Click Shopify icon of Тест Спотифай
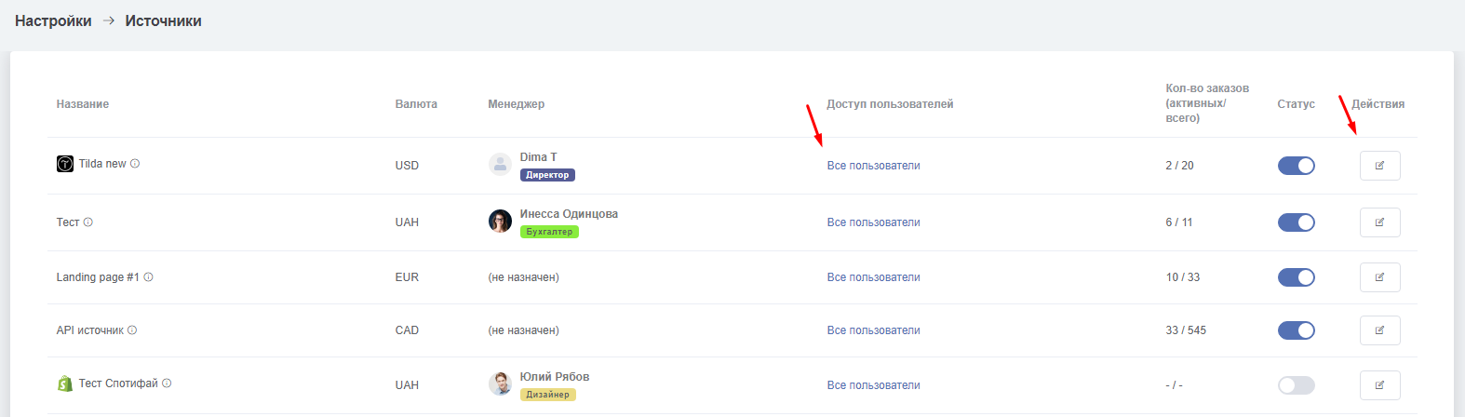1465x417 pixels. (x=65, y=383)
